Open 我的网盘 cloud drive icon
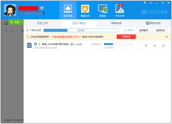 point(68,11)
